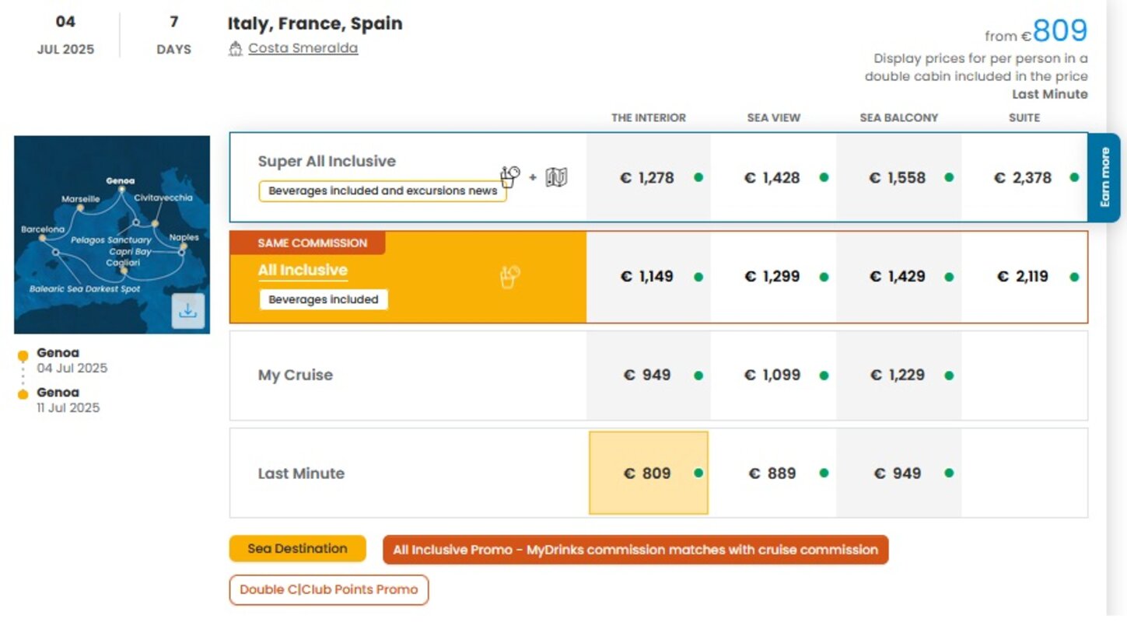The image size is (1127, 622).
Task: Select Super All Inclusive Sea Balcony € 1,558
Action: 898,177
